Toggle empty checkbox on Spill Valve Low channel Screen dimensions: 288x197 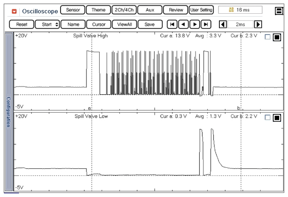pos(267,118)
